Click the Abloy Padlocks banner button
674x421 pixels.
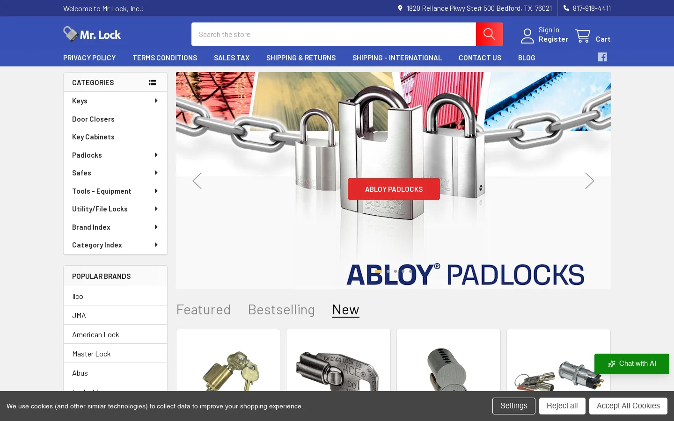click(x=394, y=189)
